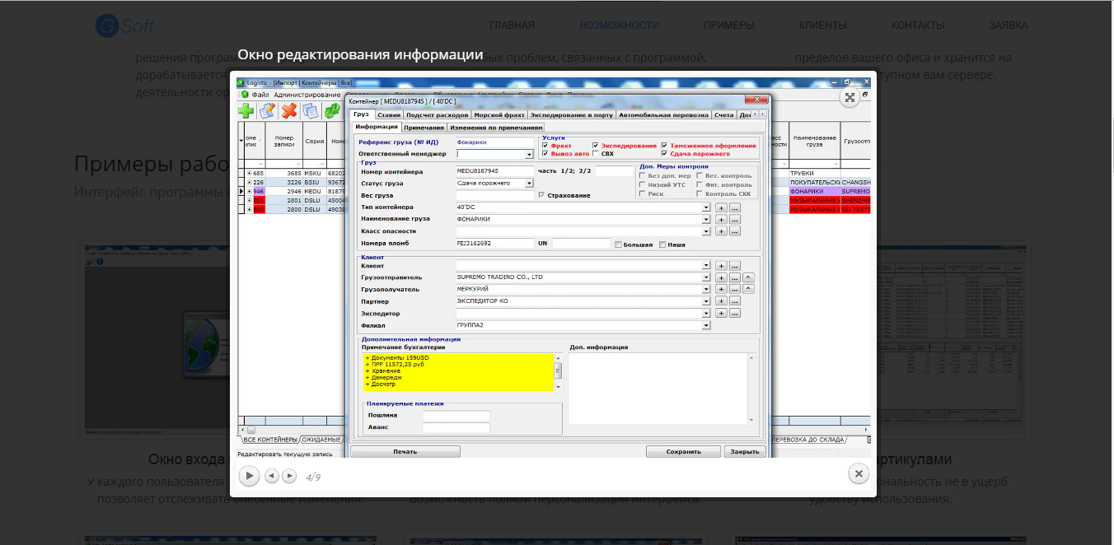Open the Филиал dropdown list
This screenshot has width=1114, height=545.
(x=705, y=325)
